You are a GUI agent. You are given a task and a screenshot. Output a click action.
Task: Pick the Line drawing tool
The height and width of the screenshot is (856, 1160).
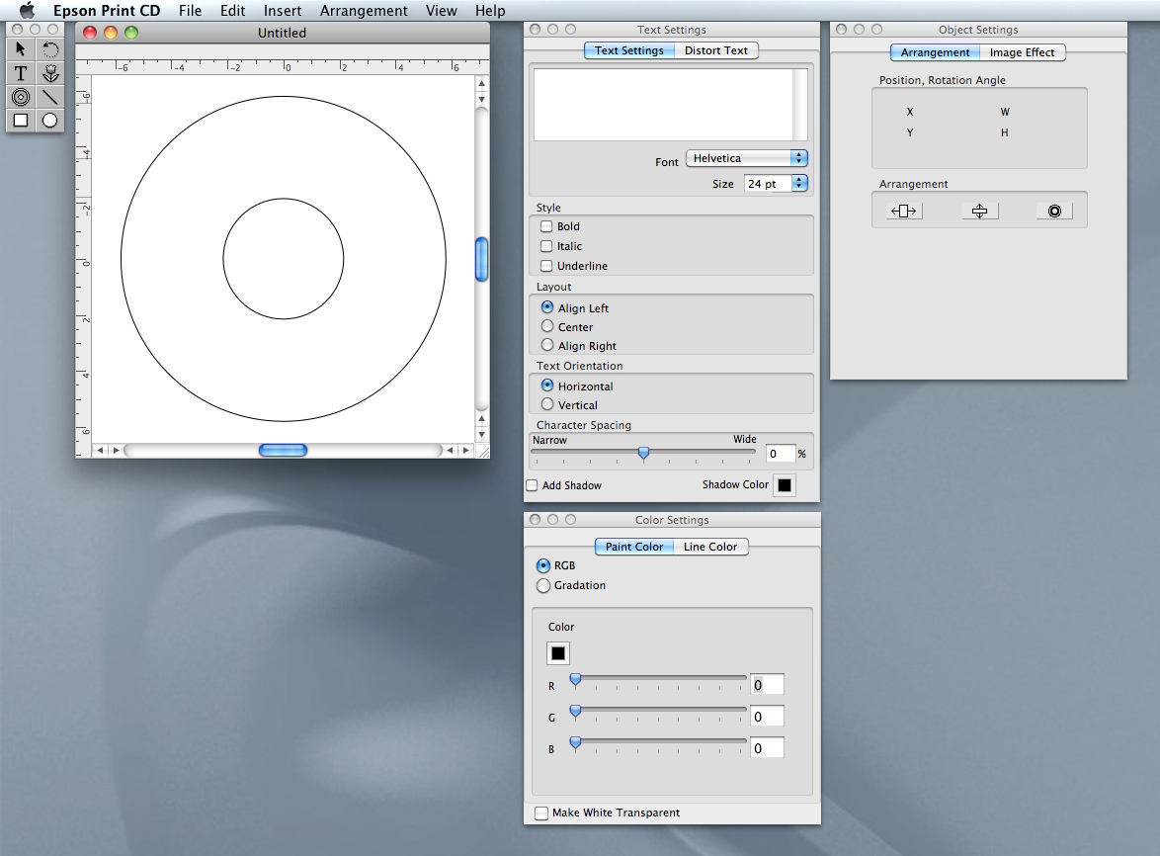tap(49, 97)
